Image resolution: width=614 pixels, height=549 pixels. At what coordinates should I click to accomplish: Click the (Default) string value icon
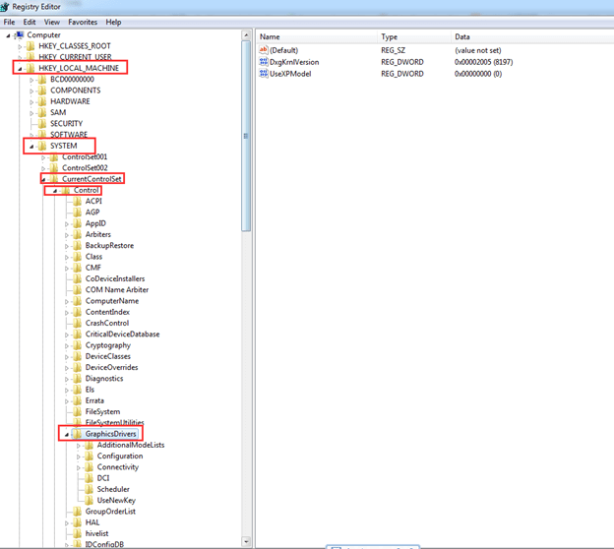[263, 49]
